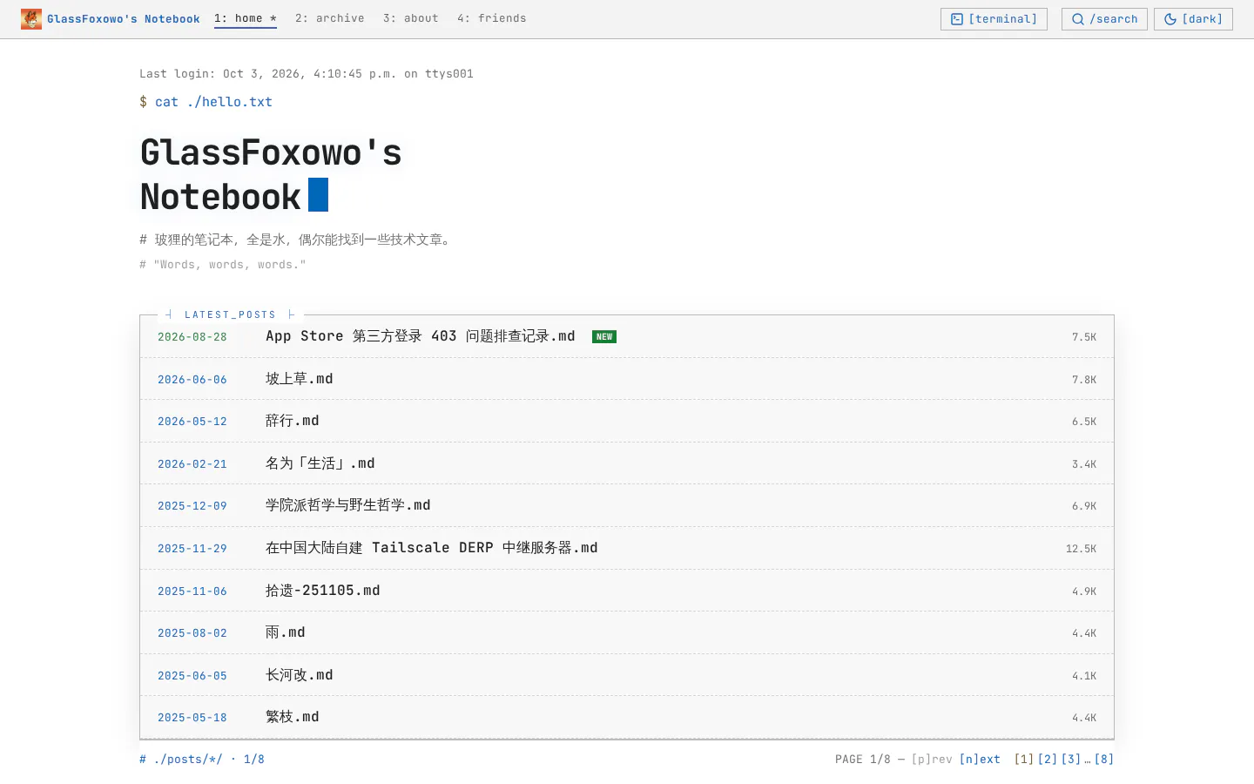This screenshot has width=1254, height=784.
Task: Open the /search button label
Action: pos(1114,19)
